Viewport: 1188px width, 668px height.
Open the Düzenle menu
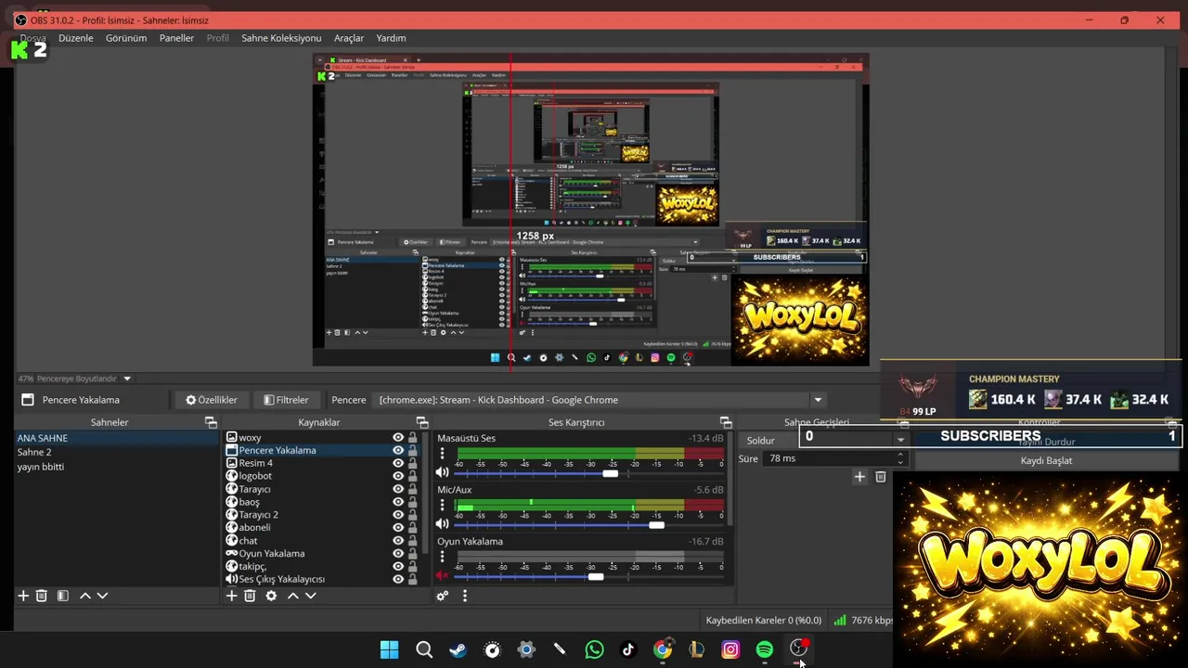pos(76,38)
